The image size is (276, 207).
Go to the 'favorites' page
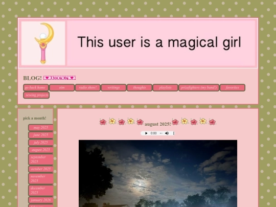[x=233, y=87]
